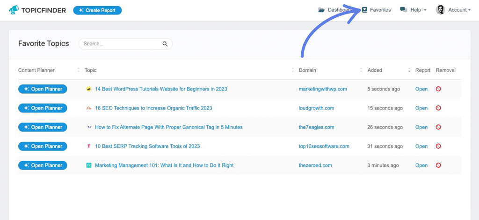Focus the Favorite Topics search field
The height and width of the screenshot is (220, 479).
125,44
